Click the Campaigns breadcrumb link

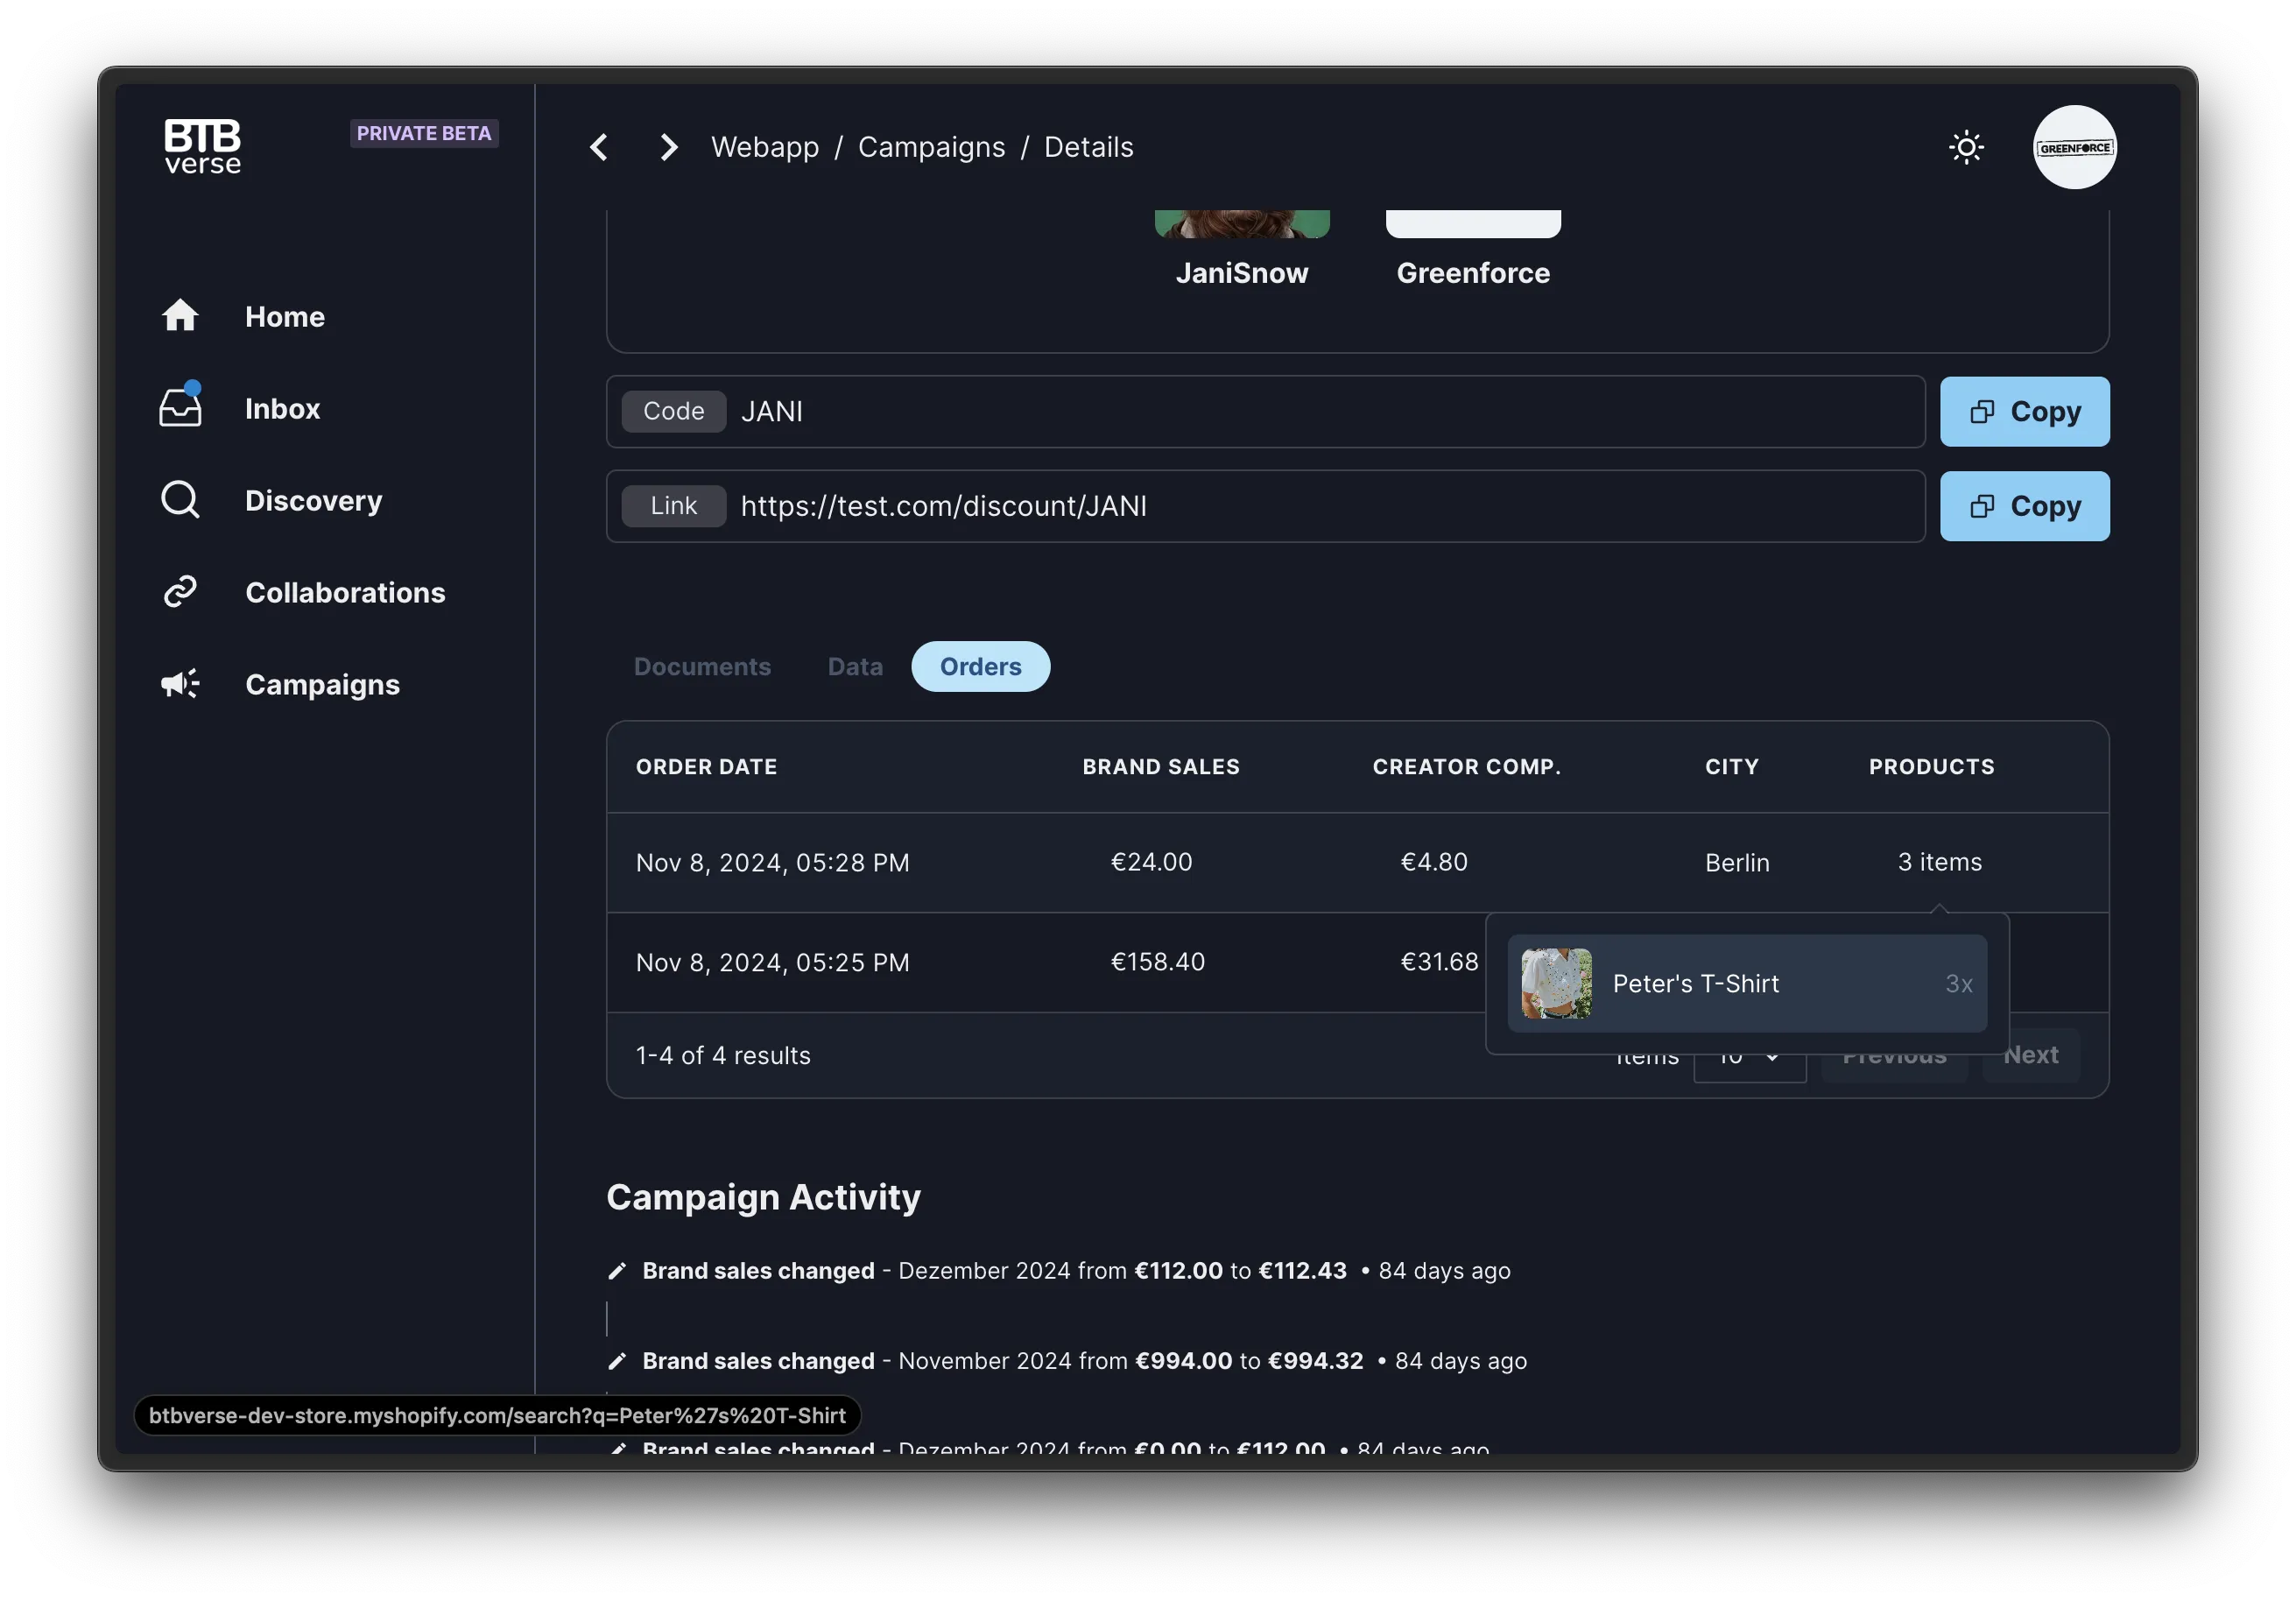click(x=930, y=146)
